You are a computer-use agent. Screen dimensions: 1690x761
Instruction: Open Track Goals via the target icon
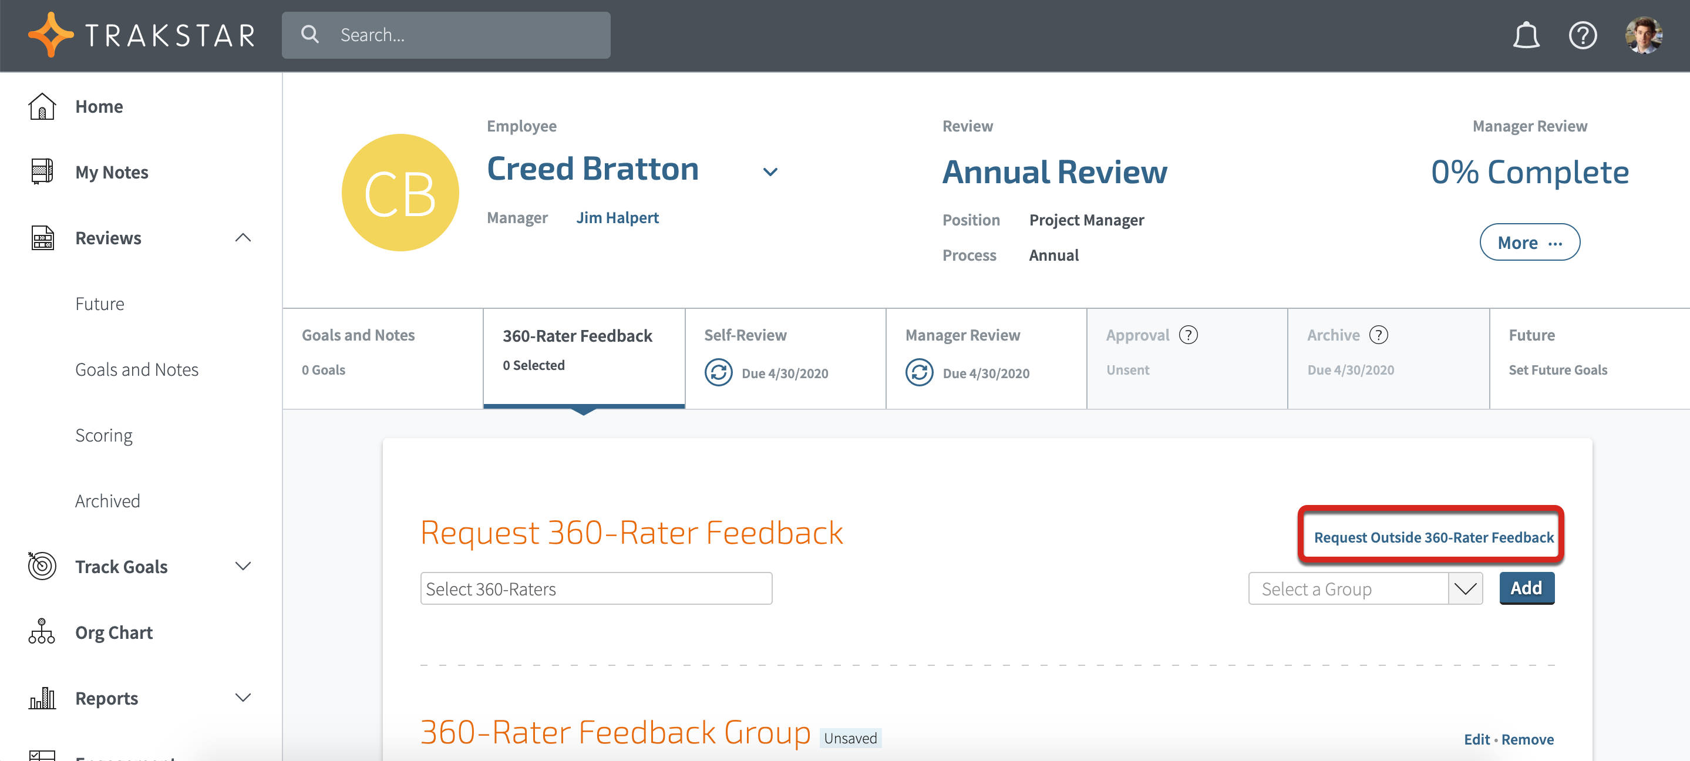click(42, 566)
